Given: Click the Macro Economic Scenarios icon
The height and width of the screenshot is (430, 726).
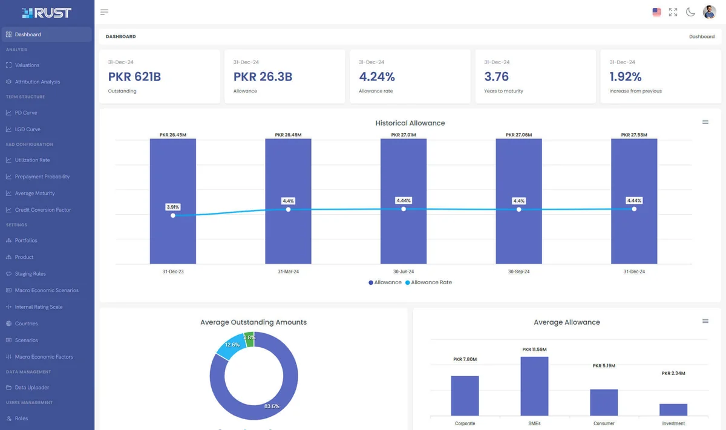Looking at the screenshot, I should [x=8, y=290].
